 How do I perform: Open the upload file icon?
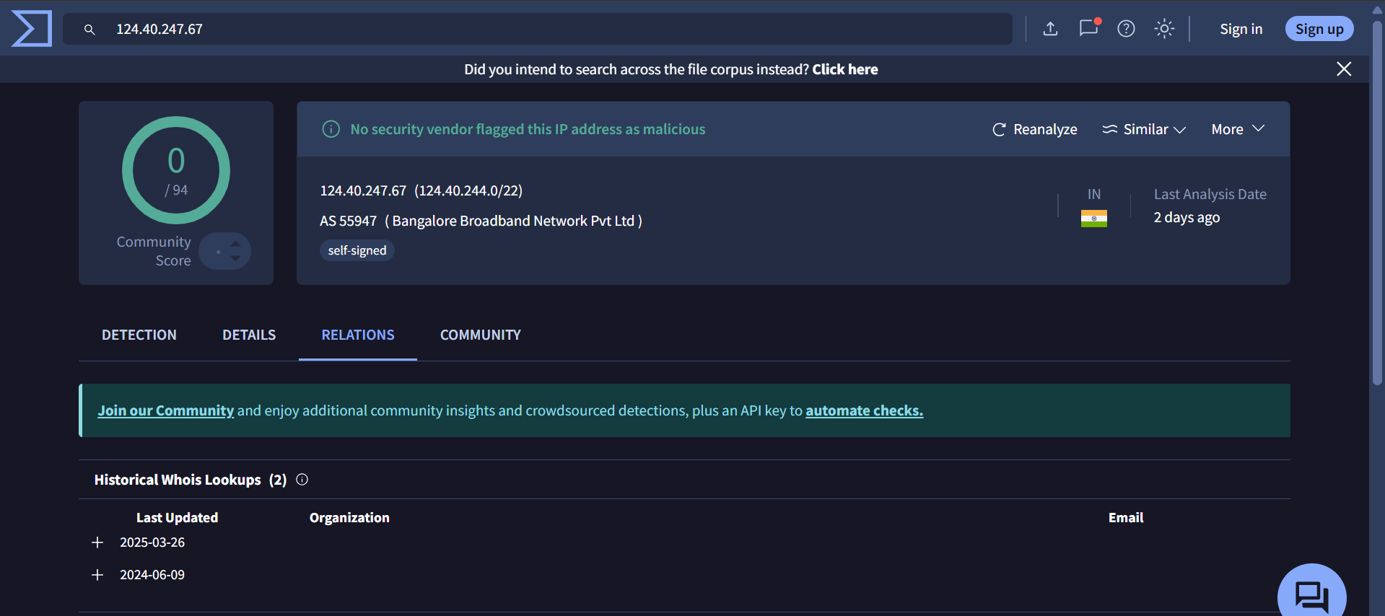(x=1050, y=29)
